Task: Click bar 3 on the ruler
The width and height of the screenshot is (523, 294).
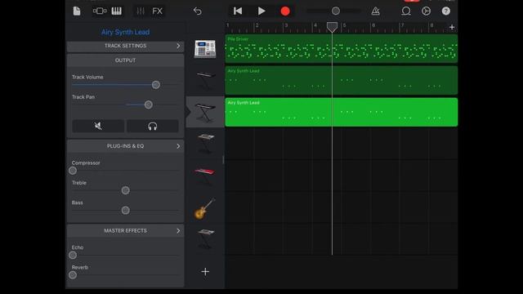Action: pos(286,25)
